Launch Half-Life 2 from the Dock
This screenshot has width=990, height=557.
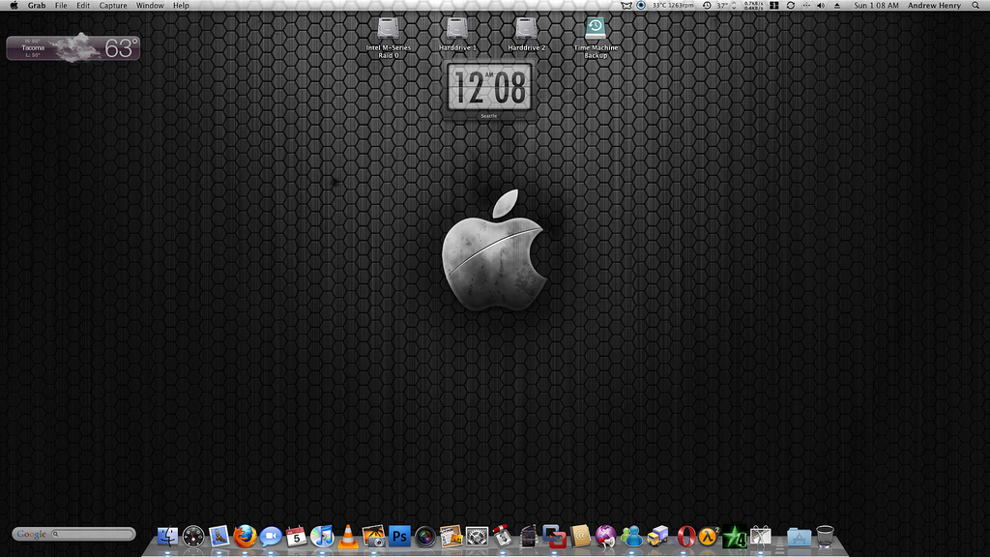(x=709, y=537)
